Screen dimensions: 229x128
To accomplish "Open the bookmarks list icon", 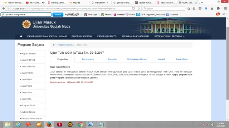I will (x=194, y=9).
